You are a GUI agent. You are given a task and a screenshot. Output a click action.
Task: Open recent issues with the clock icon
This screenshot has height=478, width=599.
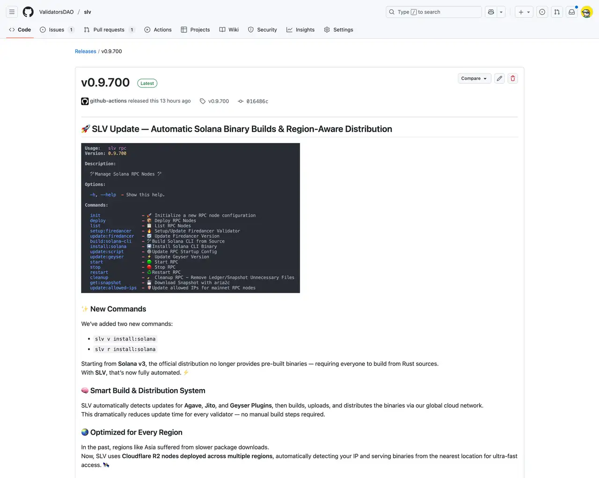pyautogui.click(x=542, y=12)
